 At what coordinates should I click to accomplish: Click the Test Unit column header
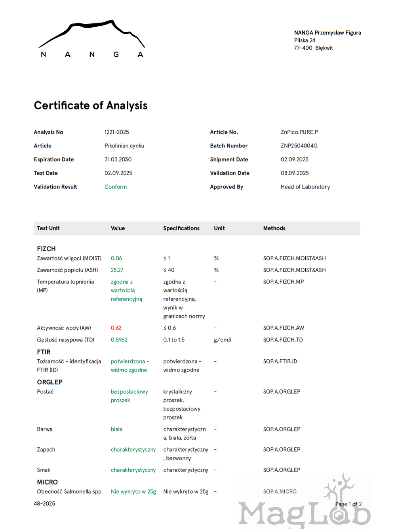(x=48, y=228)
